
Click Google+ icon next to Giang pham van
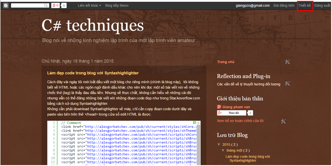point(219,107)
